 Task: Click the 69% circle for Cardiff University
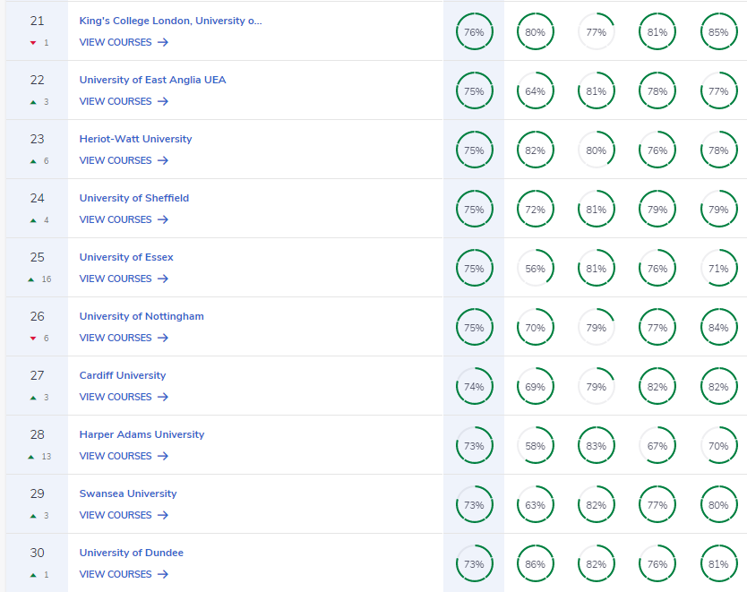click(536, 386)
